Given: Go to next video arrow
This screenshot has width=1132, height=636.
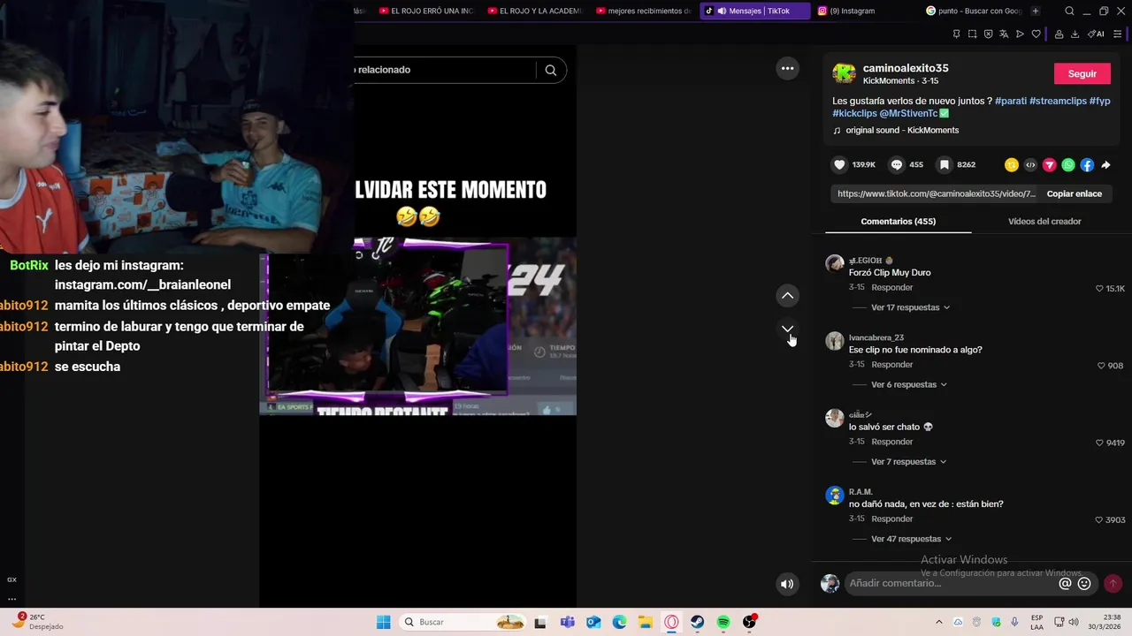Looking at the screenshot, I should [x=787, y=329].
